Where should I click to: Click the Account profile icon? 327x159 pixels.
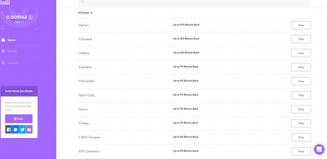(3, 63)
